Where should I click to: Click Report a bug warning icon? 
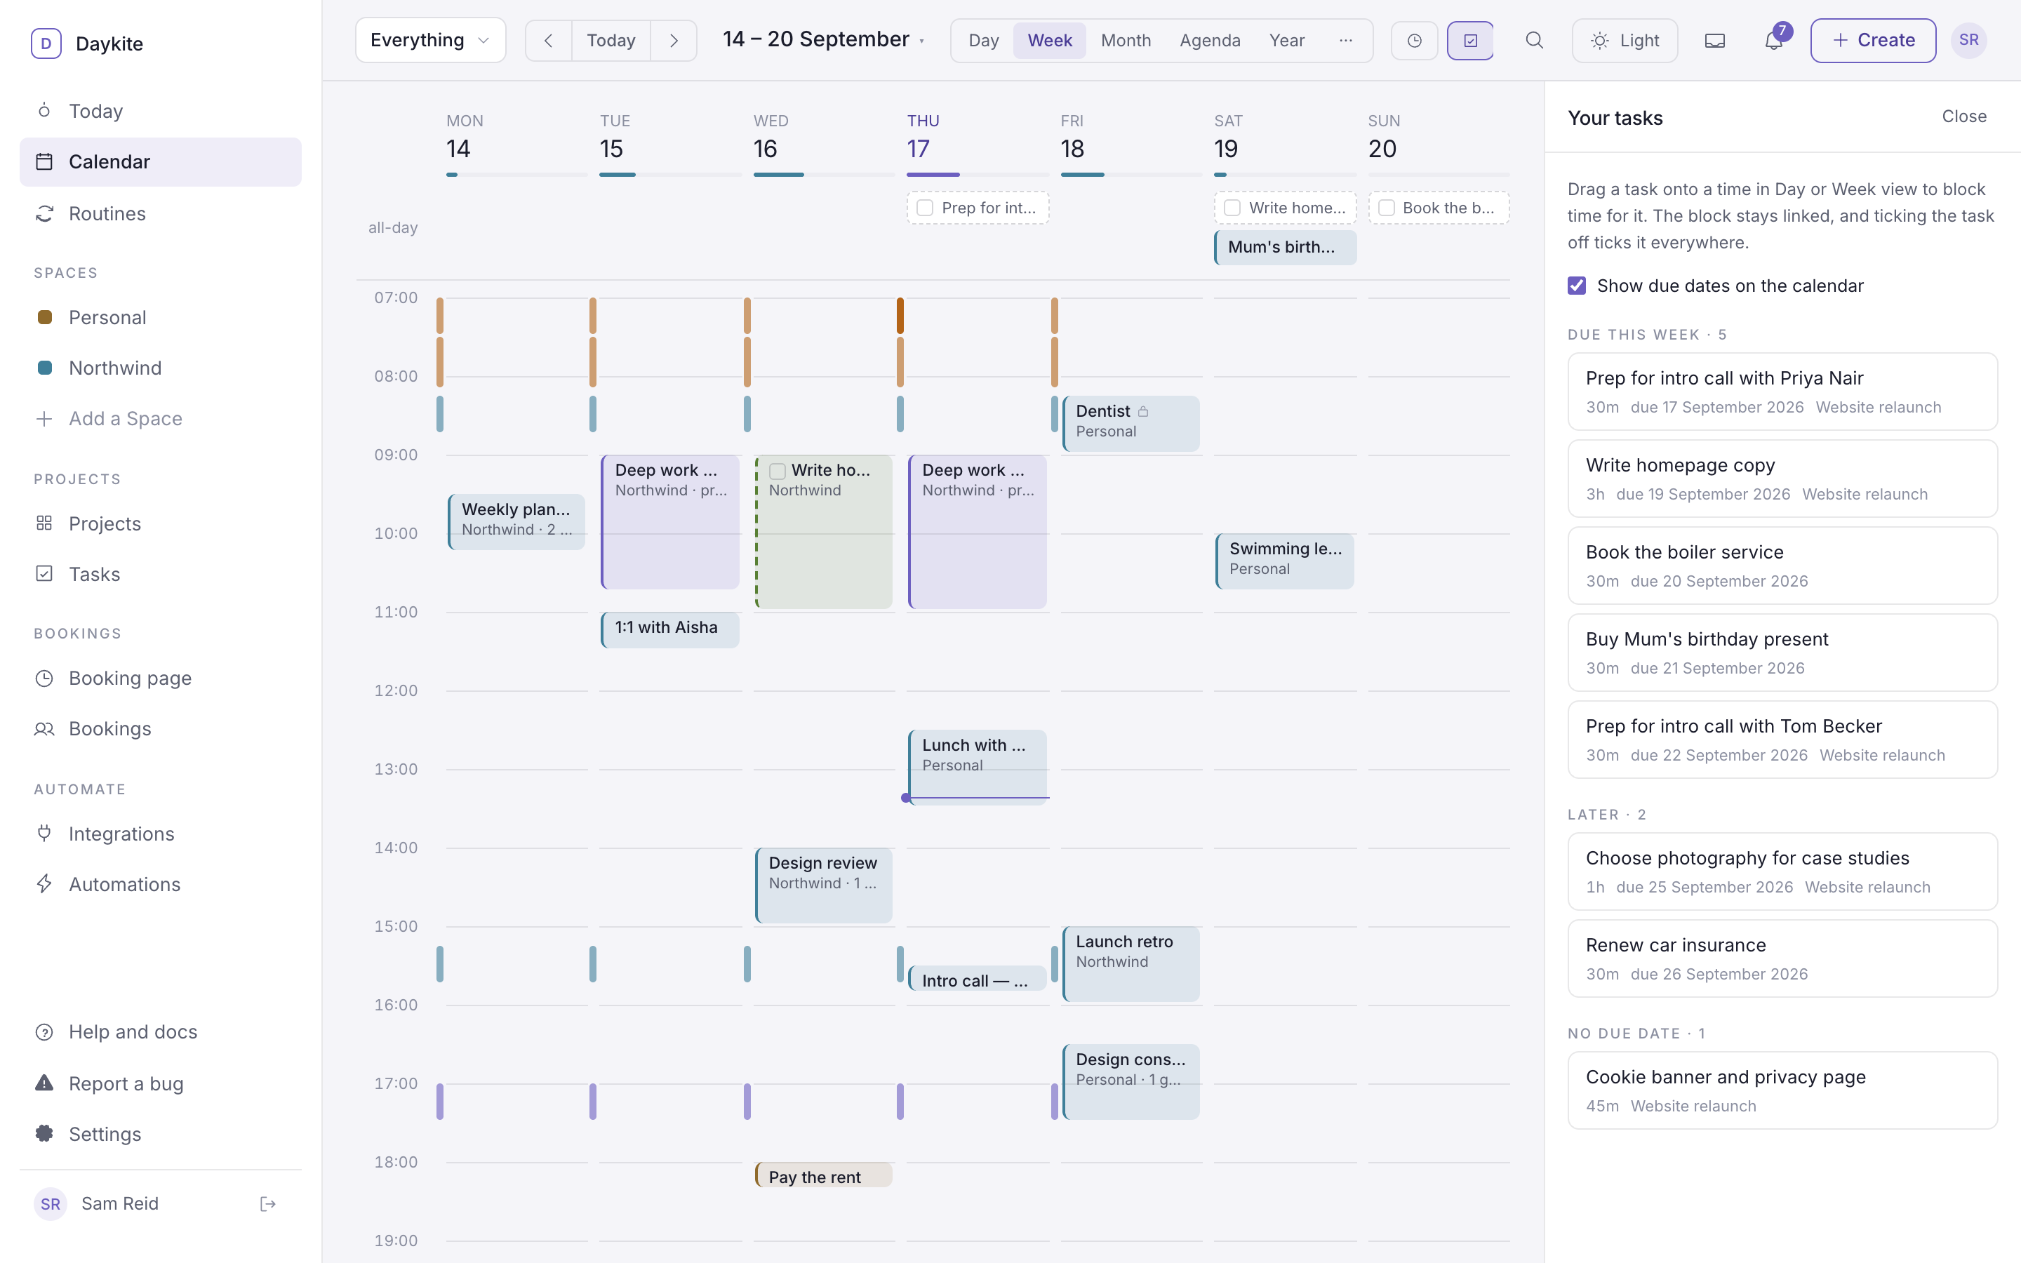click(44, 1083)
